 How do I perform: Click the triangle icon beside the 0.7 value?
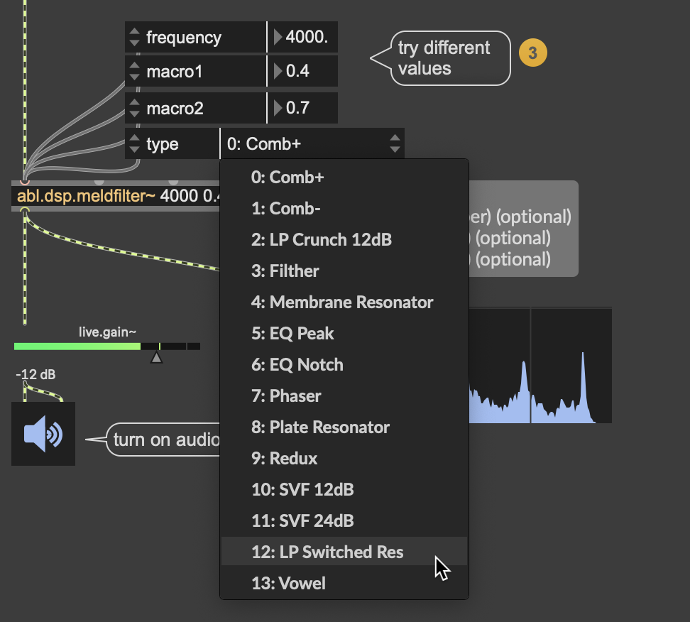coord(277,108)
